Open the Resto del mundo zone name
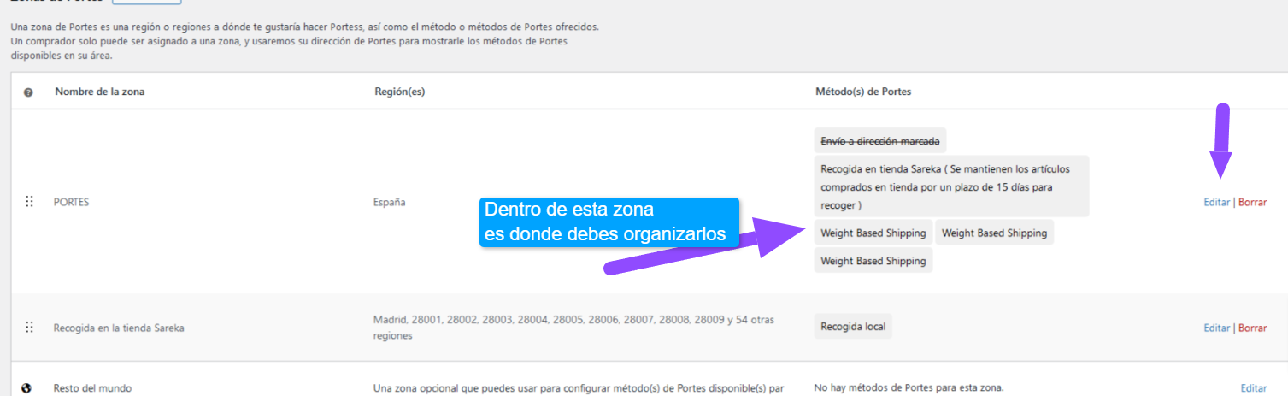 92,388
